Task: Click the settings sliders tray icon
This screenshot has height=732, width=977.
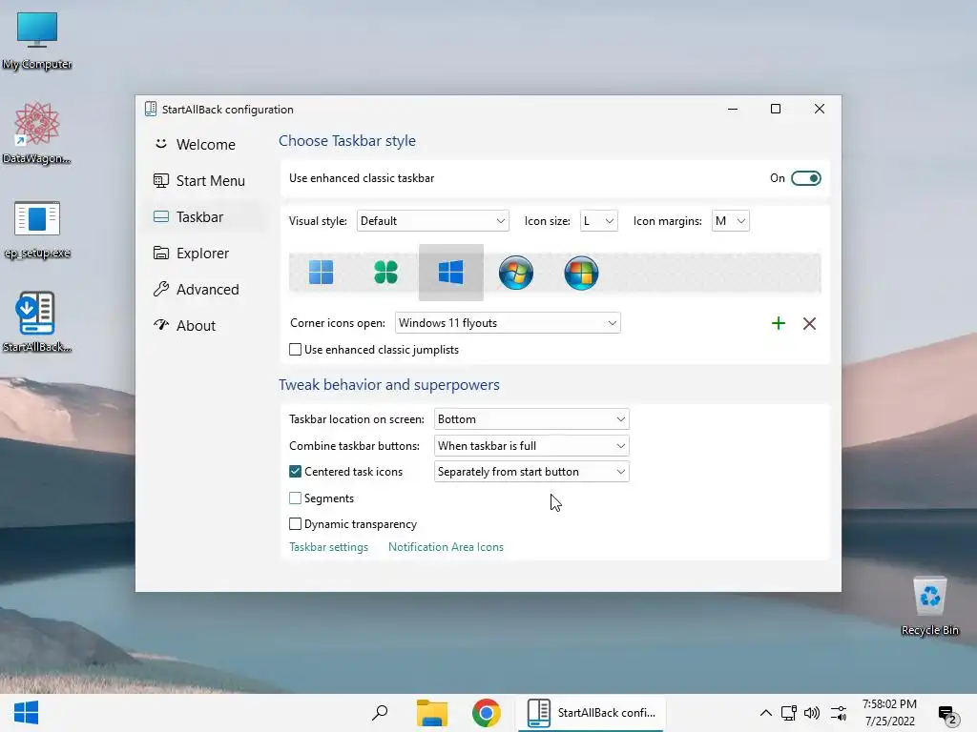Action: pyautogui.click(x=839, y=713)
